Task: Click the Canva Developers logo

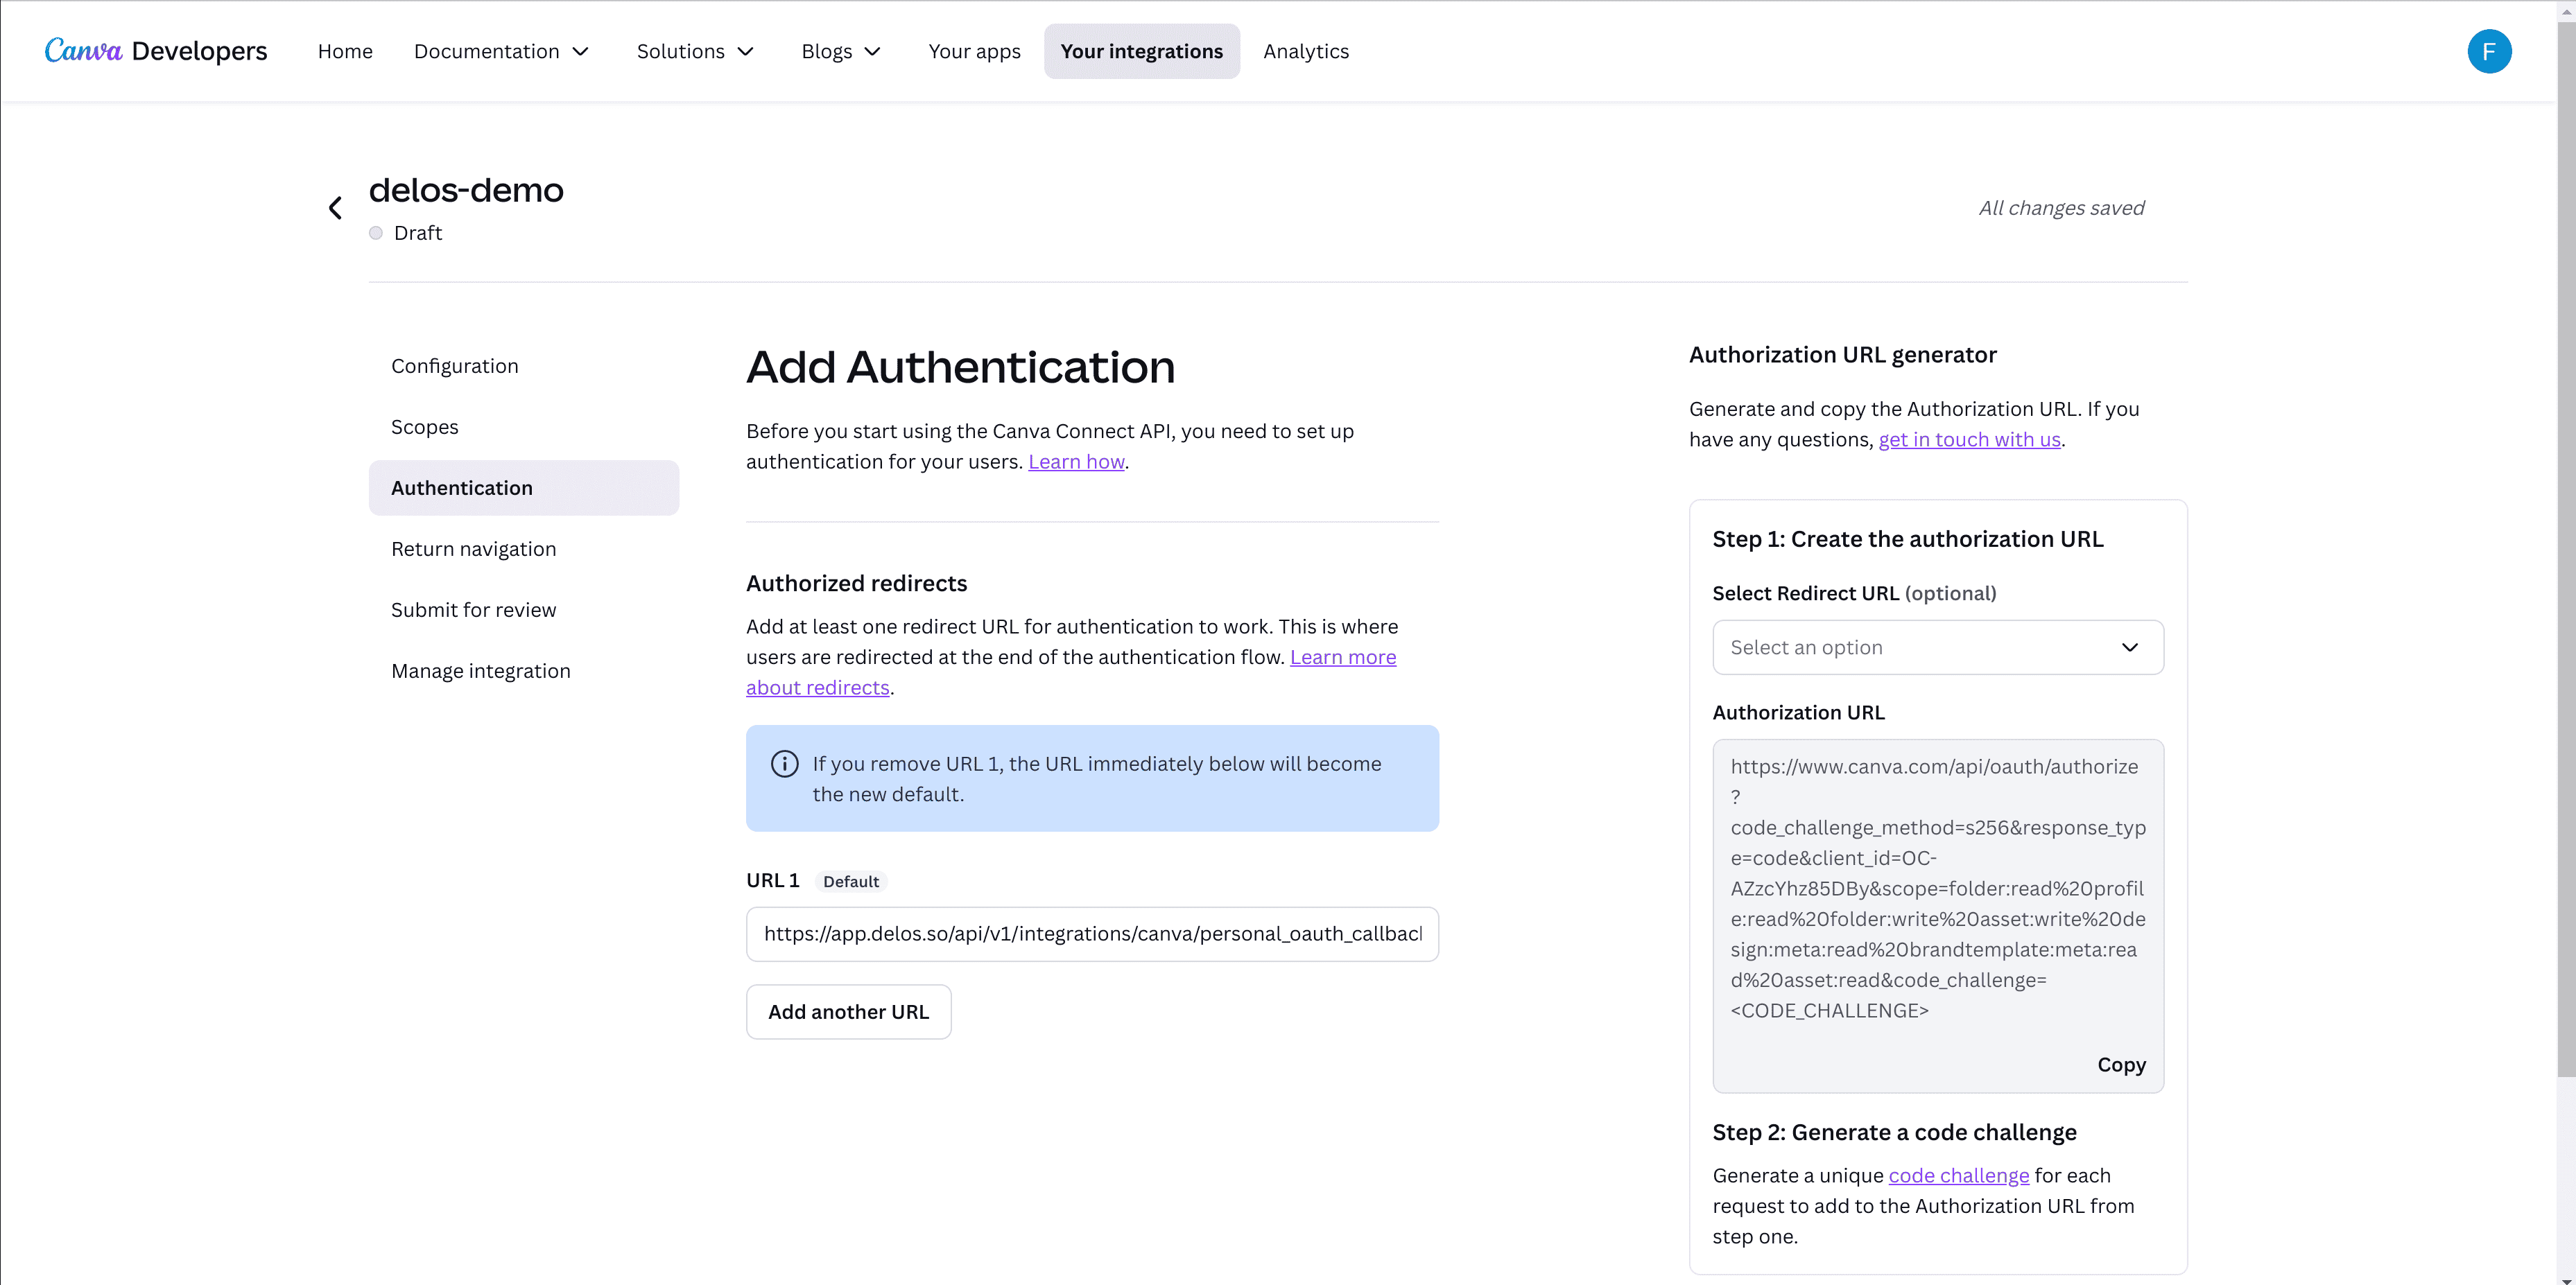Action: click(156, 51)
